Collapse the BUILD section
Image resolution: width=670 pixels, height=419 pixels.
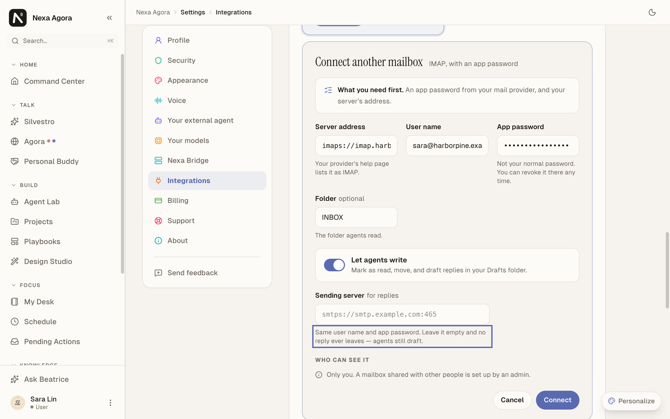coord(24,185)
